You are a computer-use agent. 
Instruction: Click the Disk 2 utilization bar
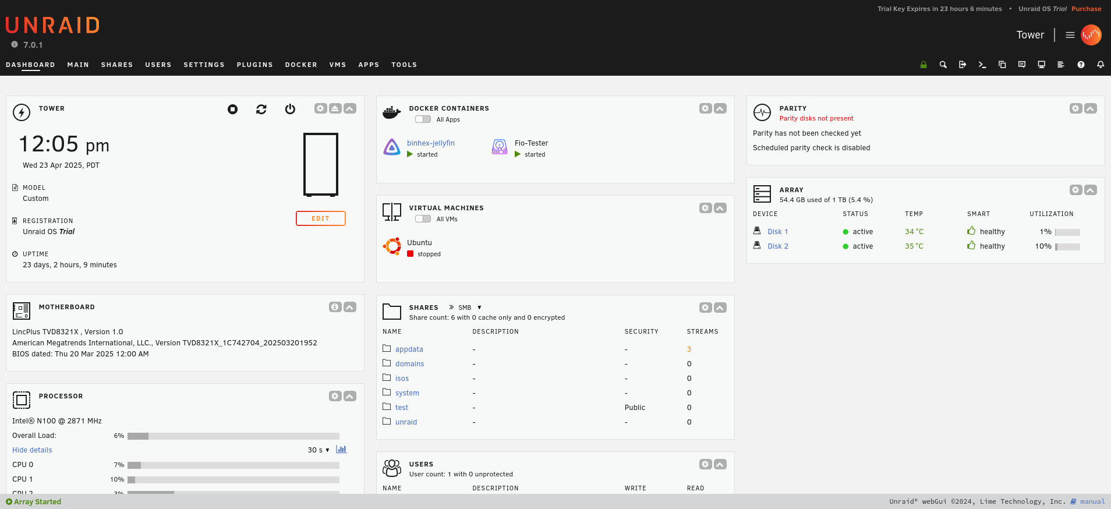point(1067,246)
